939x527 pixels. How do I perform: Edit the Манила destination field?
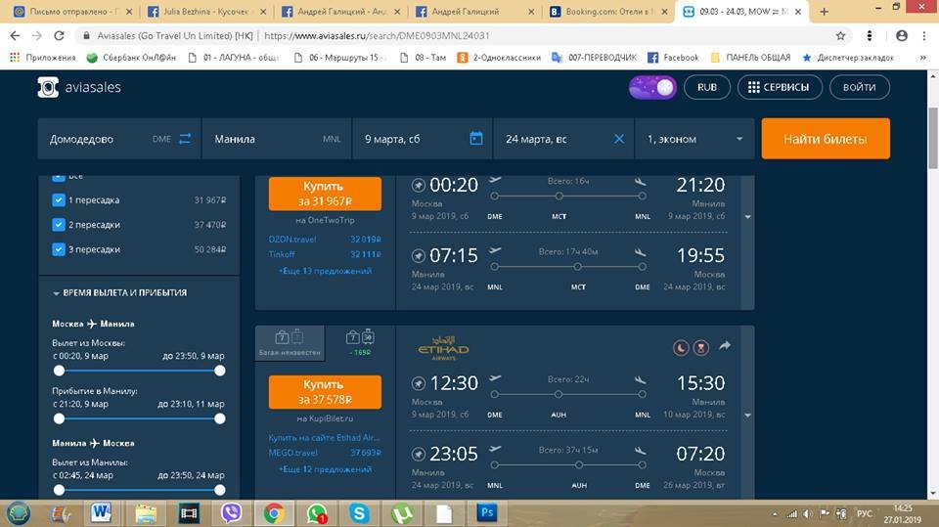[277, 139]
